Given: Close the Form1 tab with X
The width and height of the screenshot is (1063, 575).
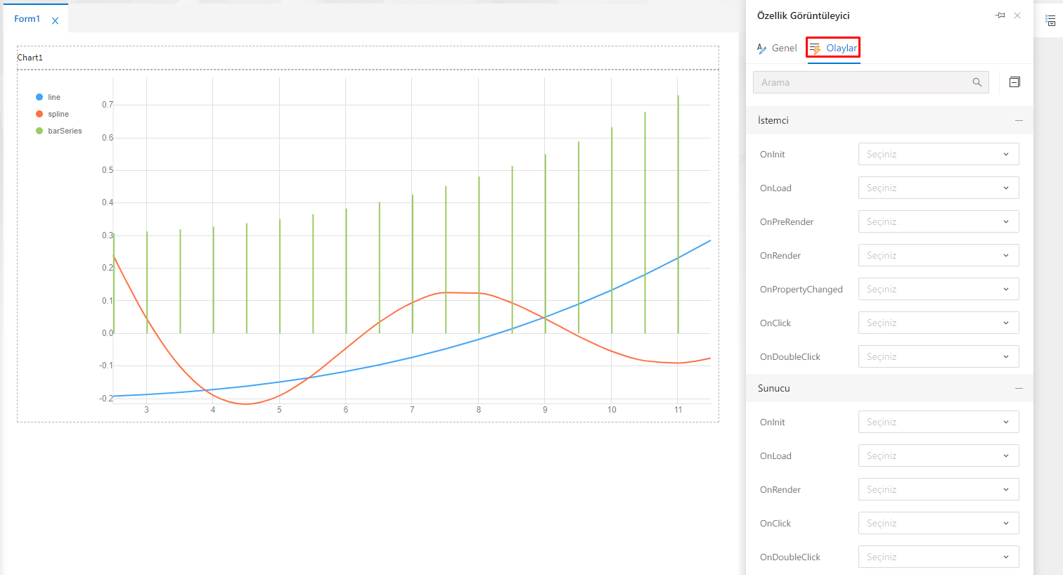Looking at the screenshot, I should tap(55, 21).
